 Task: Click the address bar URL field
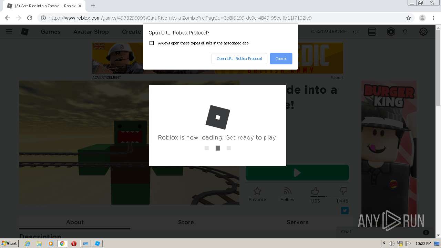coord(220,18)
